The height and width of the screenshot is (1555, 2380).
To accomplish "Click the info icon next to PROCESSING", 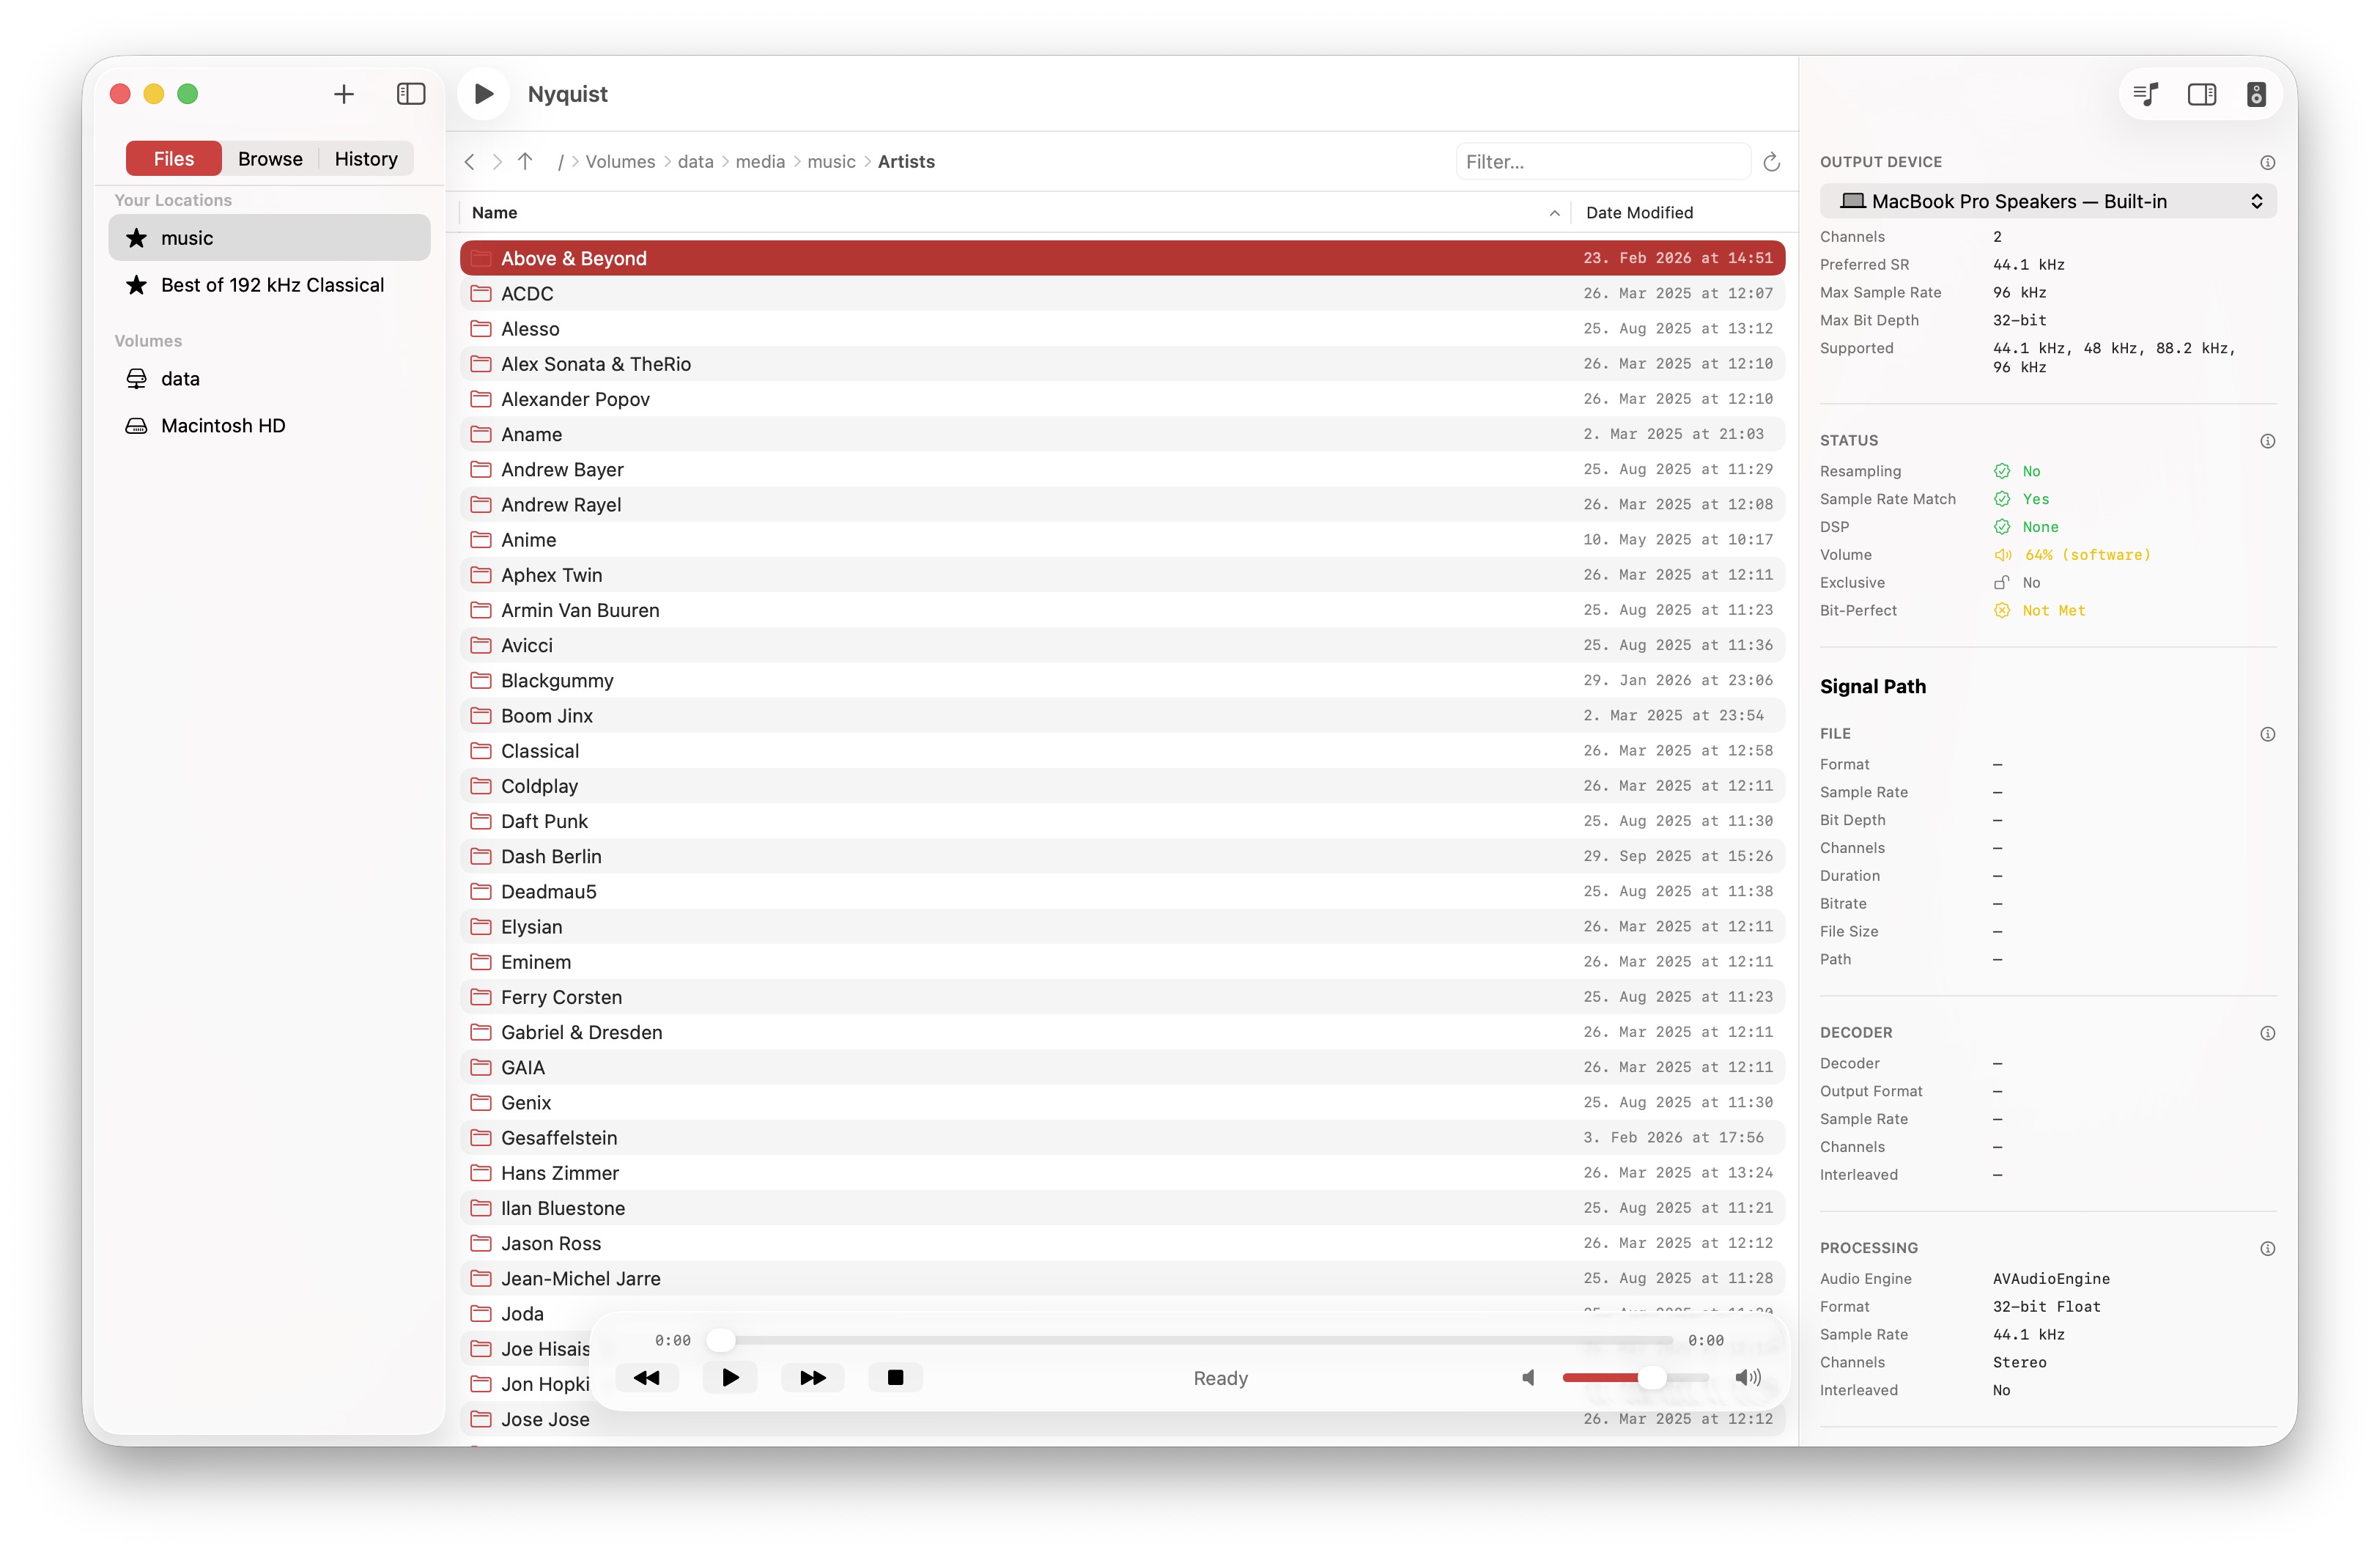I will (2267, 1248).
